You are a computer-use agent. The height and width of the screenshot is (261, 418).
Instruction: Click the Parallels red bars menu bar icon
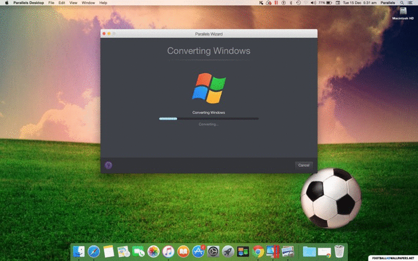[x=276, y=3]
